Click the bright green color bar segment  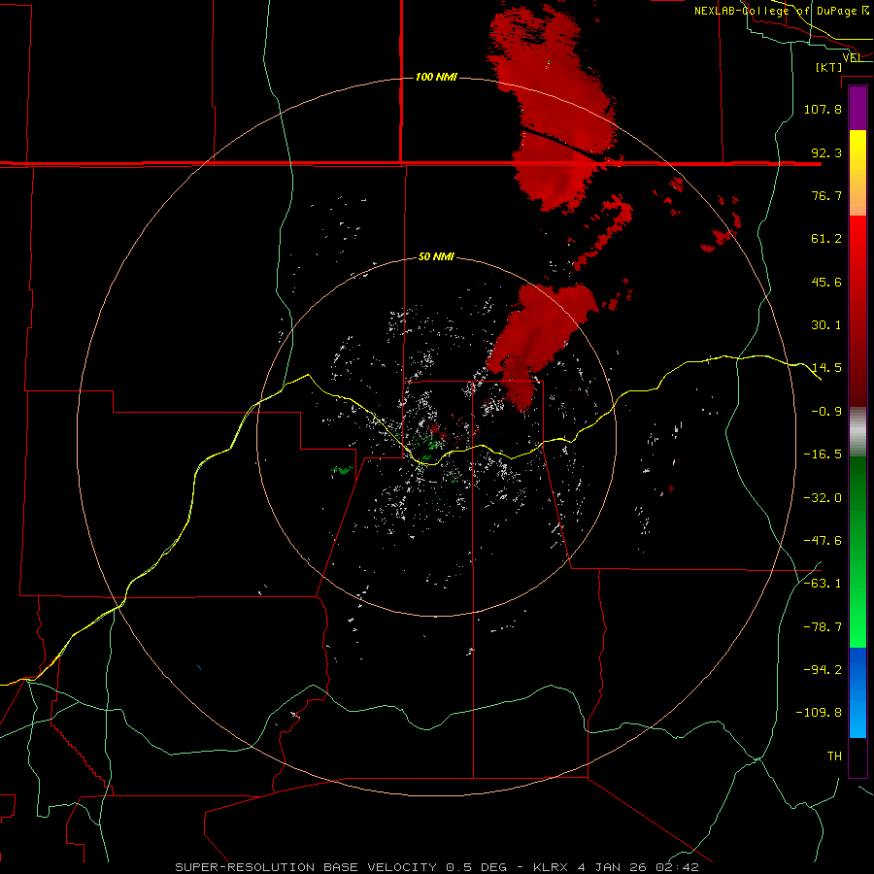click(x=857, y=552)
